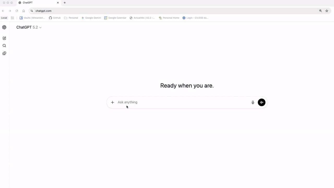
Task: Open the Images library icon in the sidebar
Action: pos(4,53)
